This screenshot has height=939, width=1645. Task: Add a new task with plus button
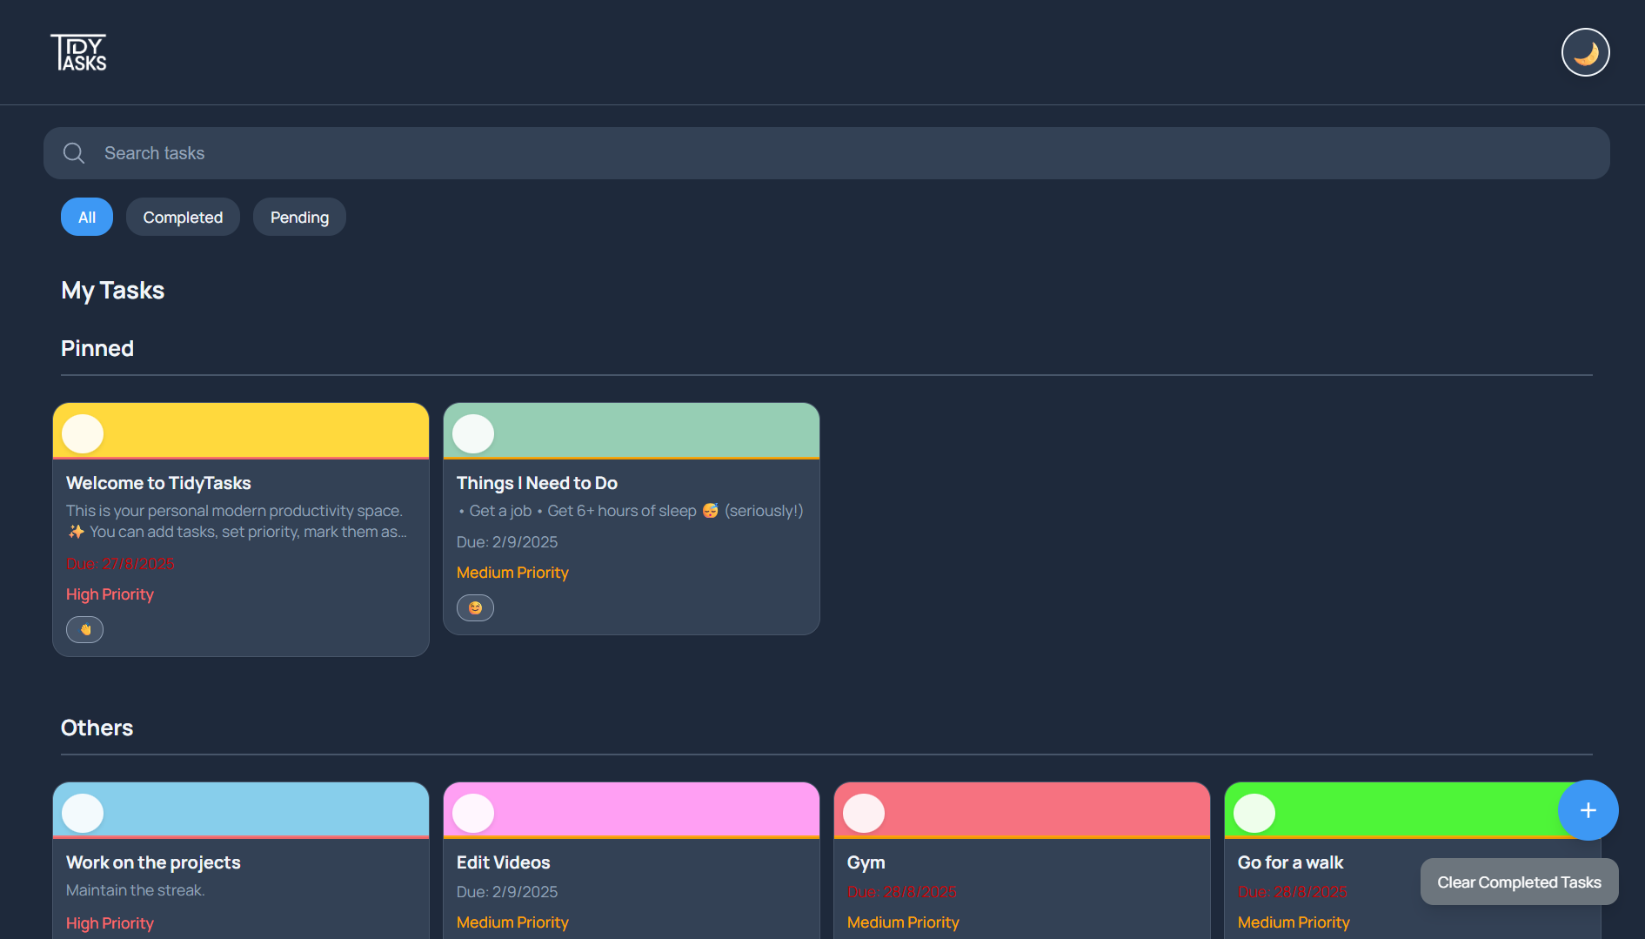[x=1588, y=810]
